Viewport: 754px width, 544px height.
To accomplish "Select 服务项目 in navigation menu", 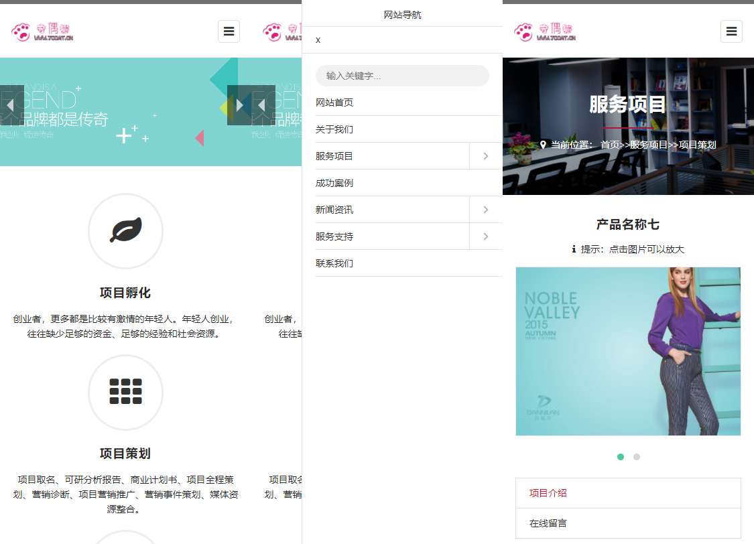I will [x=392, y=156].
